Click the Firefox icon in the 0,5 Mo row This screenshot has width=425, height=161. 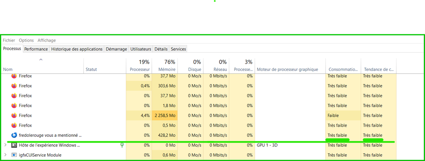point(14,125)
